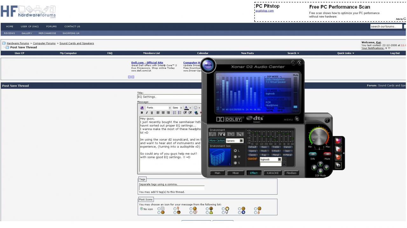Choose the warning triangle post icon
Viewport: 407px width, 228px height.
(211, 212)
